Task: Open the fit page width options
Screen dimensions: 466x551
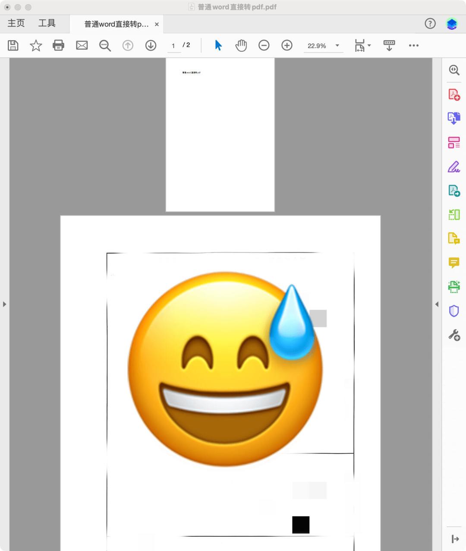Action: click(362, 45)
